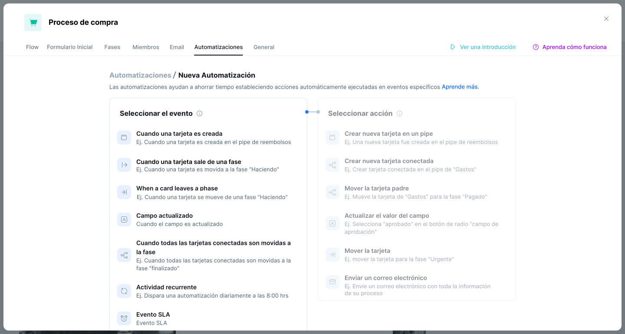Image resolution: width=625 pixels, height=334 pixels.
Task: Select the Actividad recurrente refresh icon
Action: coord(124,291)
